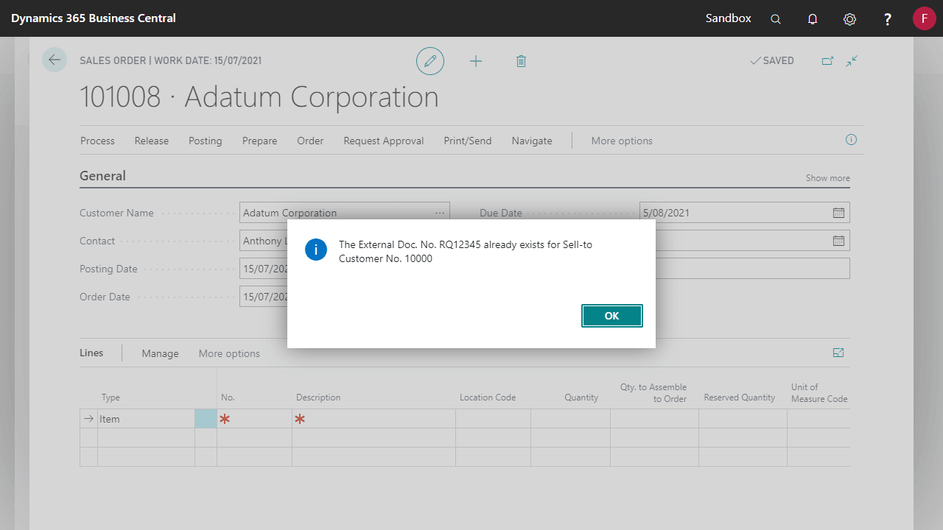Click the Type column header
943x530 pixels.
(x=111, y=397)
